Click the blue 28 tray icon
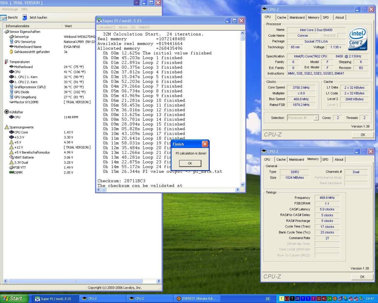 298,299
